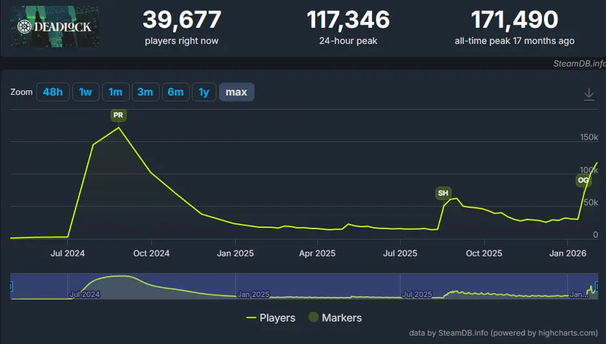Toggle the Players series in legend
Viewport: 606px width, 344px height.
(x=271, y=318)
